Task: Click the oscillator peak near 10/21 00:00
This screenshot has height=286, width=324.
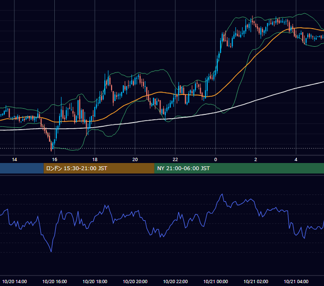Action: [222, 194]
